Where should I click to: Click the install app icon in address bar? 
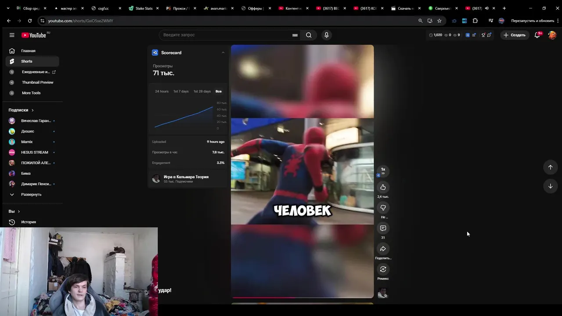click(x=430, y=21)
